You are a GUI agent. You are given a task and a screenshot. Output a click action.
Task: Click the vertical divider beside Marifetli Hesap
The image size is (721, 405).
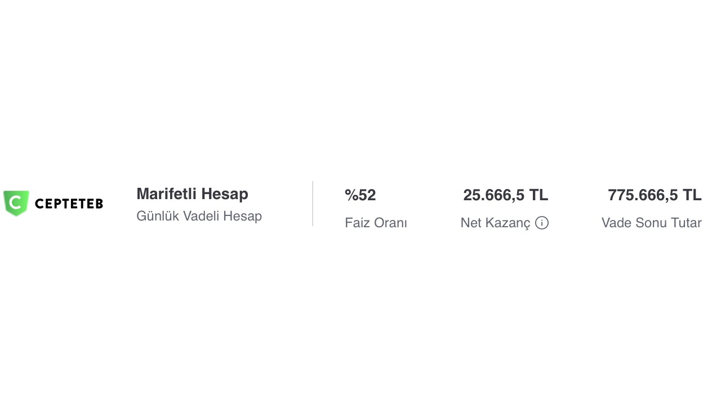click(313, 204)
